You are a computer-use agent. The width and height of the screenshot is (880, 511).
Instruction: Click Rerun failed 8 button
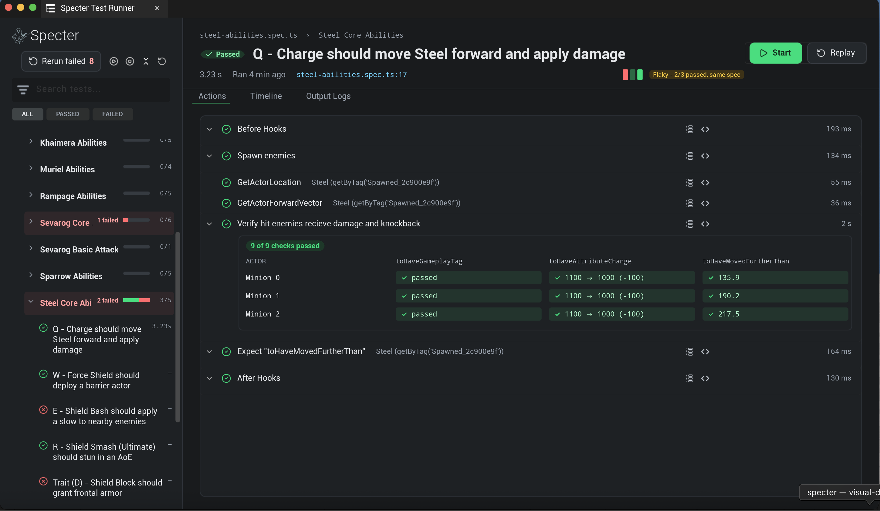(x=61, y=62)
